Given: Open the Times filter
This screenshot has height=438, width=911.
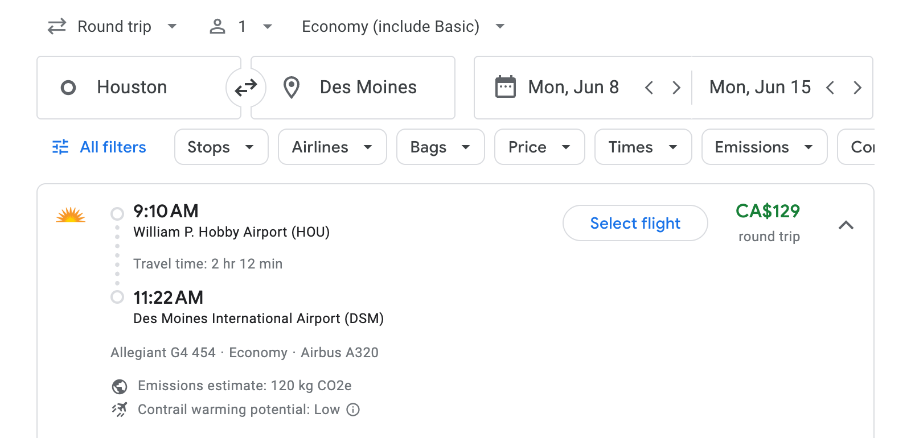Looking at the screenshot, I should click(x=642, y=147).
